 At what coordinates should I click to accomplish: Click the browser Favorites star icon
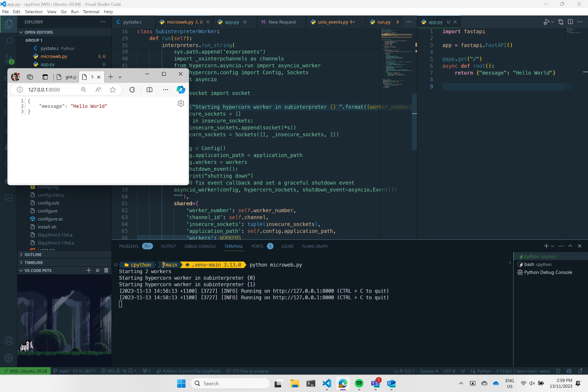point(113,90)
